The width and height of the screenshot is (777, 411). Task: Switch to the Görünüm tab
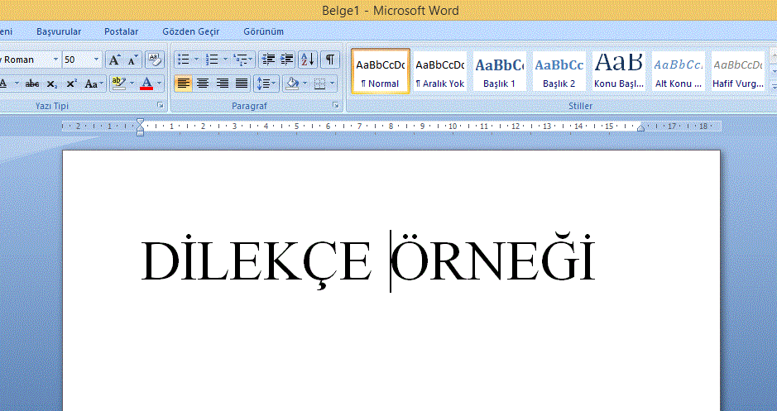tap(264, 31)
